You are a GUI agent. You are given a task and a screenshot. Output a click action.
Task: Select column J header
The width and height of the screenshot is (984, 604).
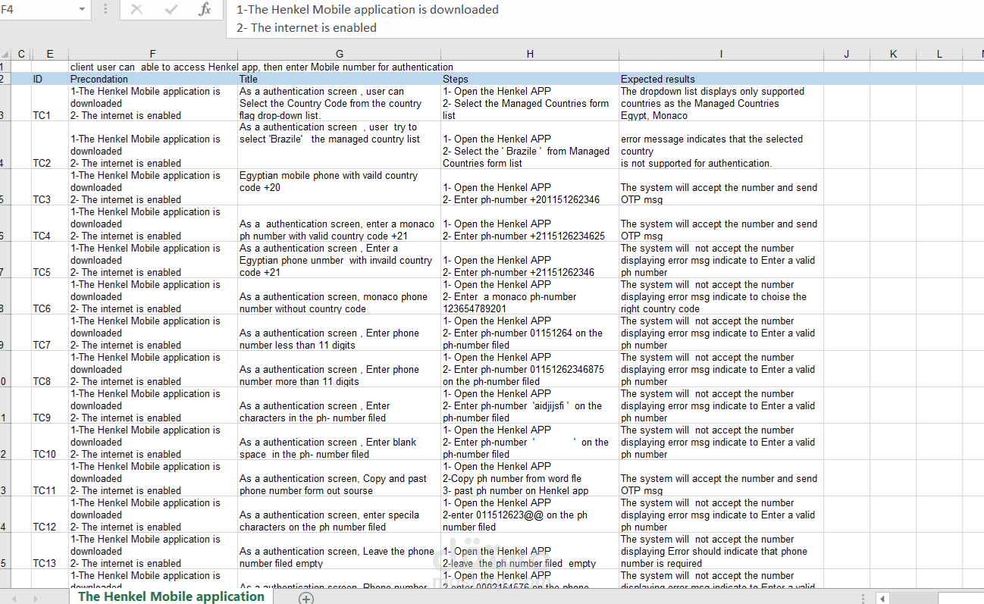point(847,54)
